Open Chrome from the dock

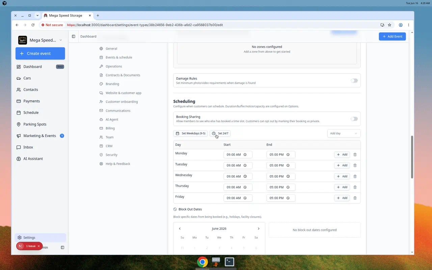pyautogui.click(x=202, y=262)
